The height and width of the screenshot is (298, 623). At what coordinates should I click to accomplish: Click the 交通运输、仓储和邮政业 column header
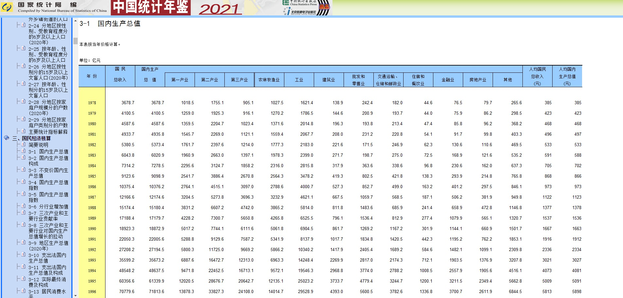[388, 80]
